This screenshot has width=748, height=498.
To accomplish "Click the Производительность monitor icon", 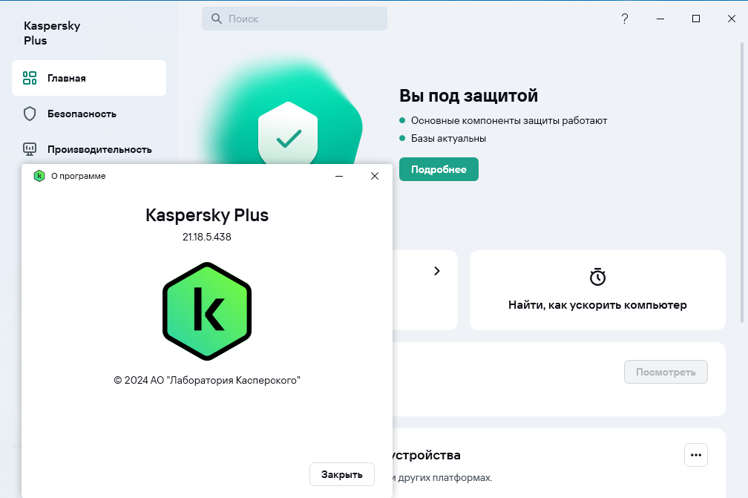I will tap(30, 149).
